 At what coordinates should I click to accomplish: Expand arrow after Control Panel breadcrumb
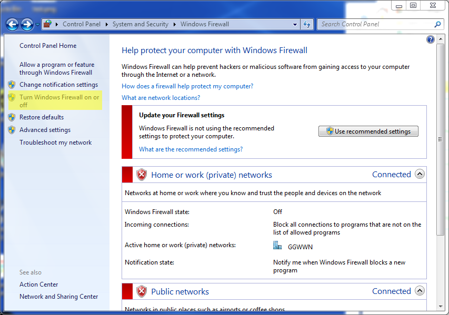[x=106, y=25]
